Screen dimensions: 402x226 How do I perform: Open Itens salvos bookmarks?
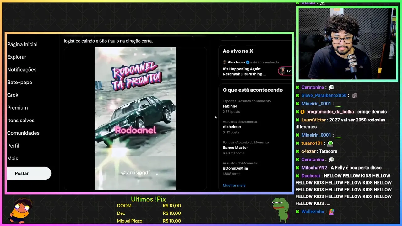[21, 120]
